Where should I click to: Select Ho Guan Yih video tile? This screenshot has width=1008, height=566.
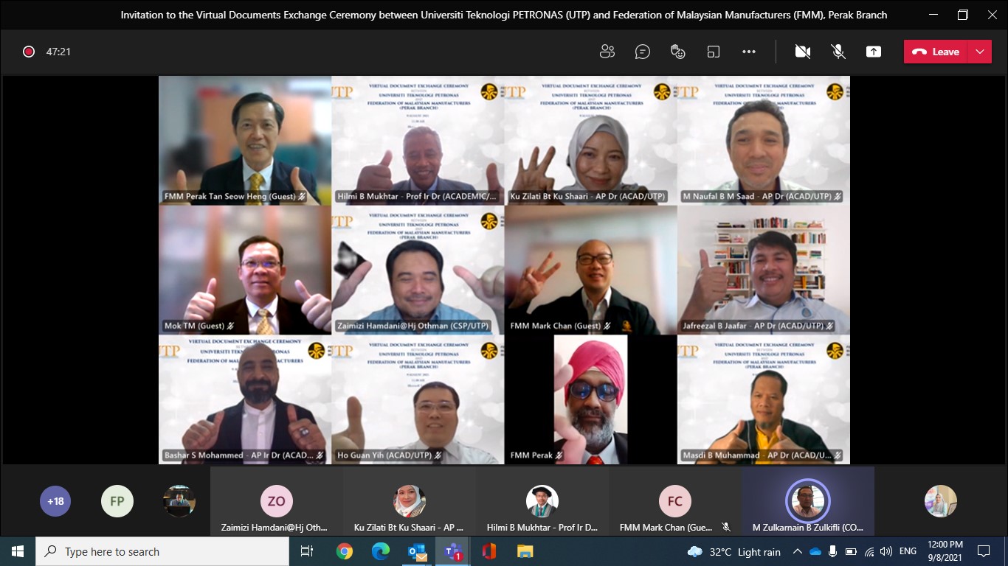[418, 399]
